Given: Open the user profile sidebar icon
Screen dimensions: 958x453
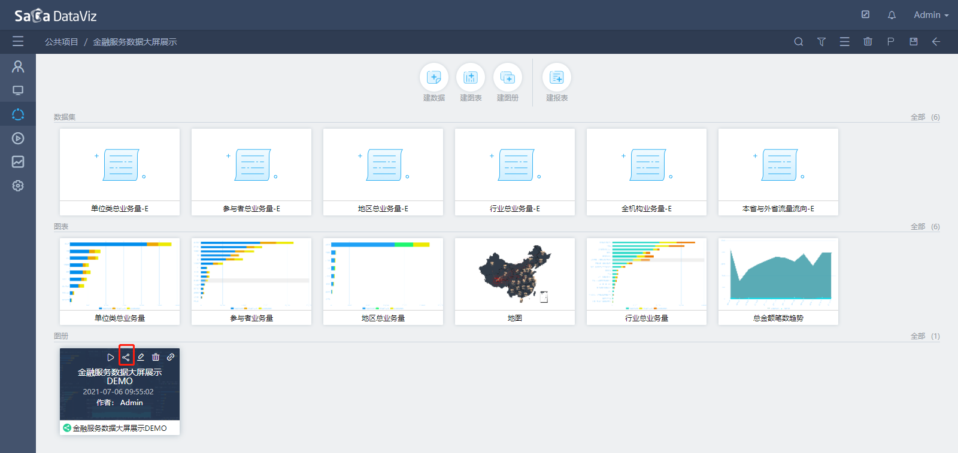Looking at the screenshot, I should [18, 66].
